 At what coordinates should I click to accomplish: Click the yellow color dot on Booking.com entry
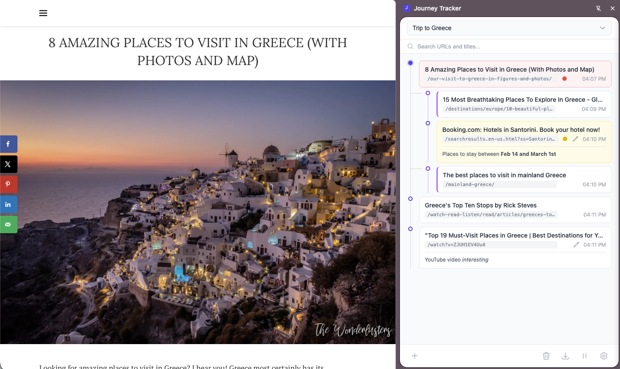tap(565, 139)
